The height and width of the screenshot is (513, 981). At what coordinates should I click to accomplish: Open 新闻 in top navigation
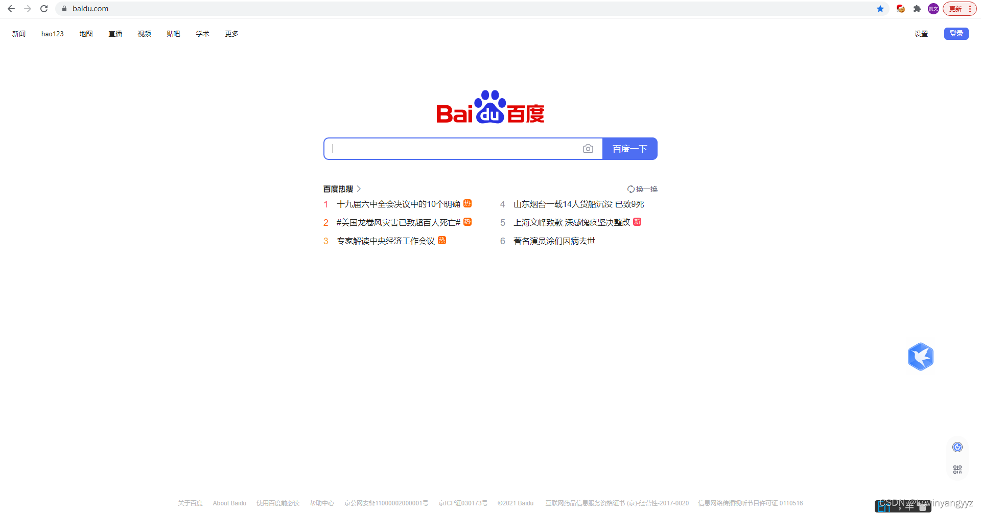[x=19, y=34]
